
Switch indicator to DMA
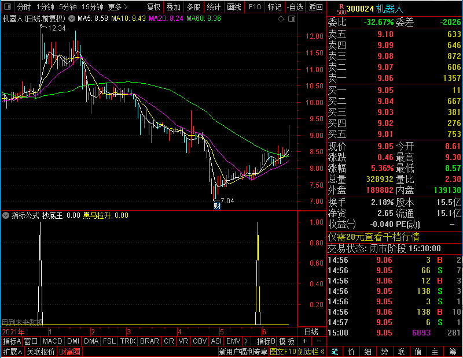pyautogui.click(x=91, y=341)
